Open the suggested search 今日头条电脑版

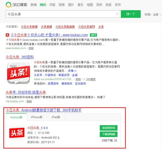[65, 27]
